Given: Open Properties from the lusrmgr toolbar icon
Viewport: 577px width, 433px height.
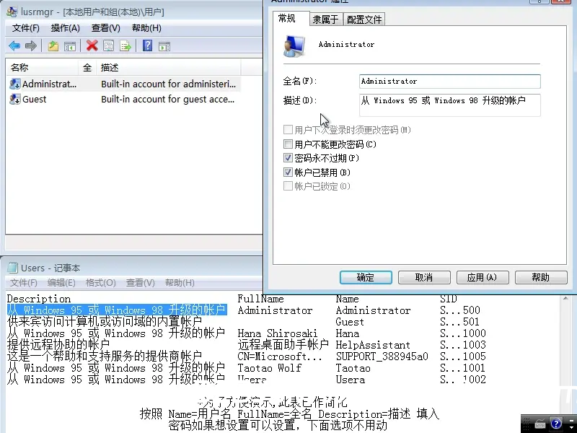Looking at the screenshot, I should [109, 46].
